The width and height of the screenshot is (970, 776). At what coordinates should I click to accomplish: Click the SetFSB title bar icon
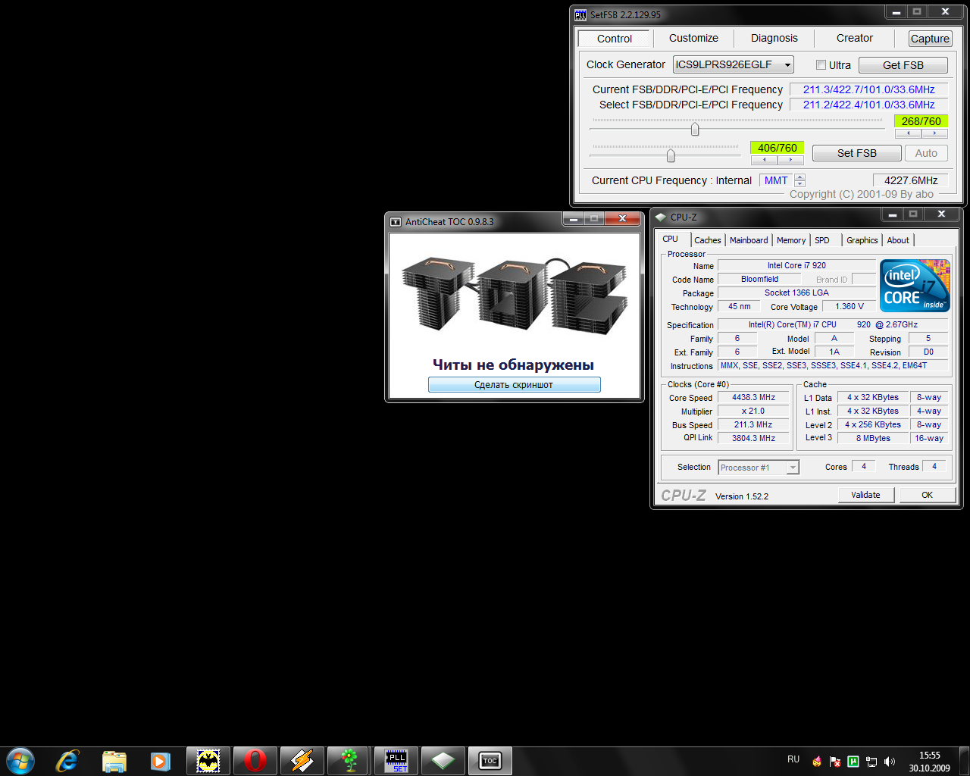580,14
